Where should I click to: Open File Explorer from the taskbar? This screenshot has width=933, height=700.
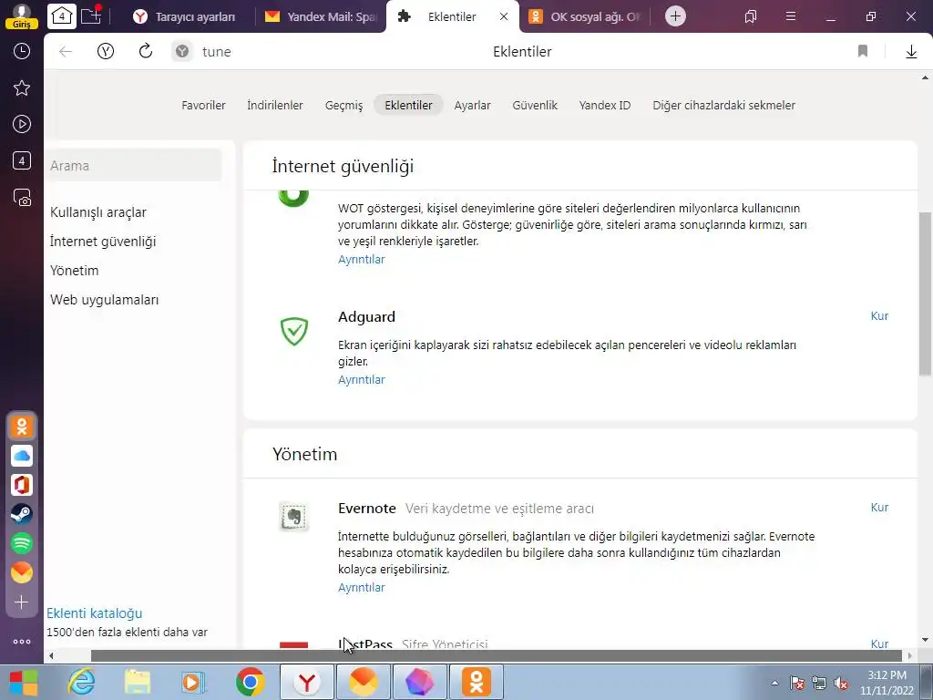[138, 683]
